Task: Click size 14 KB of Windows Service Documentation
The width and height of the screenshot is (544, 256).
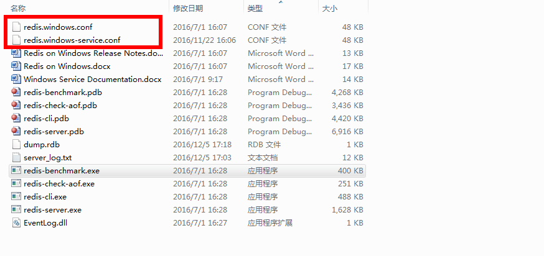Action: [x=352, y=80]
